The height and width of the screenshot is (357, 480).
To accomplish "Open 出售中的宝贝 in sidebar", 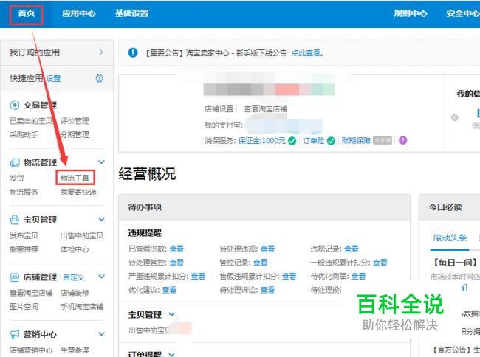I will [82, 235].
